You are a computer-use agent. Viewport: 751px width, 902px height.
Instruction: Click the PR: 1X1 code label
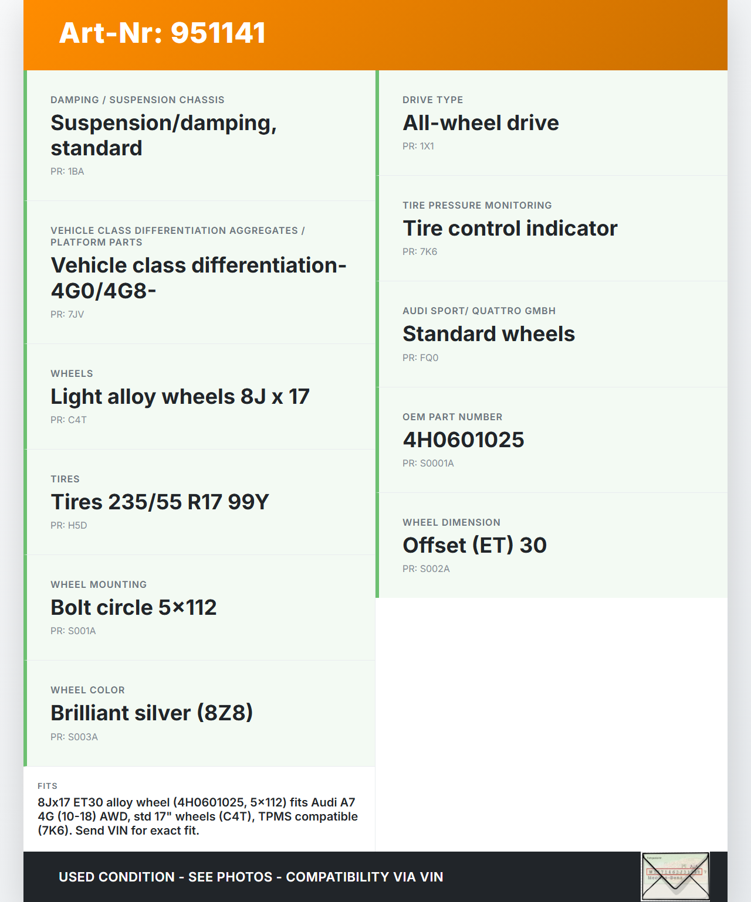click(x=418, y=147)
